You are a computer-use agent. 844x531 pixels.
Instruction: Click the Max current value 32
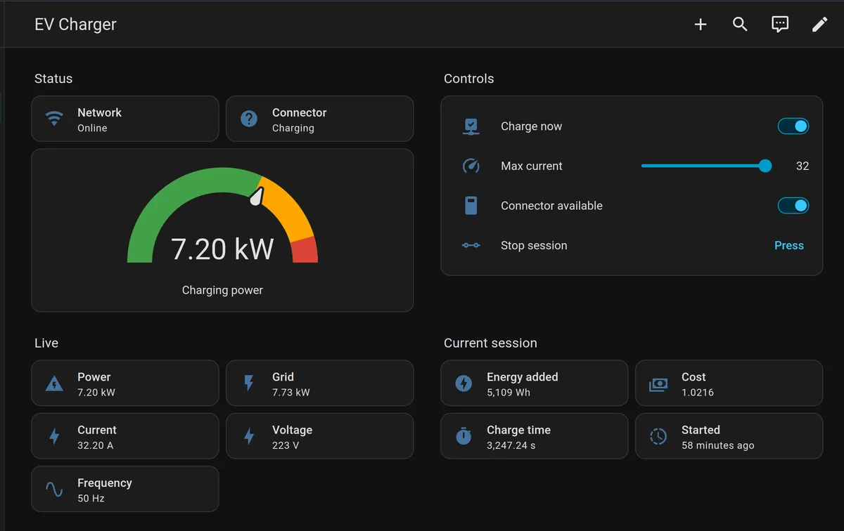(x=803, y=166)
